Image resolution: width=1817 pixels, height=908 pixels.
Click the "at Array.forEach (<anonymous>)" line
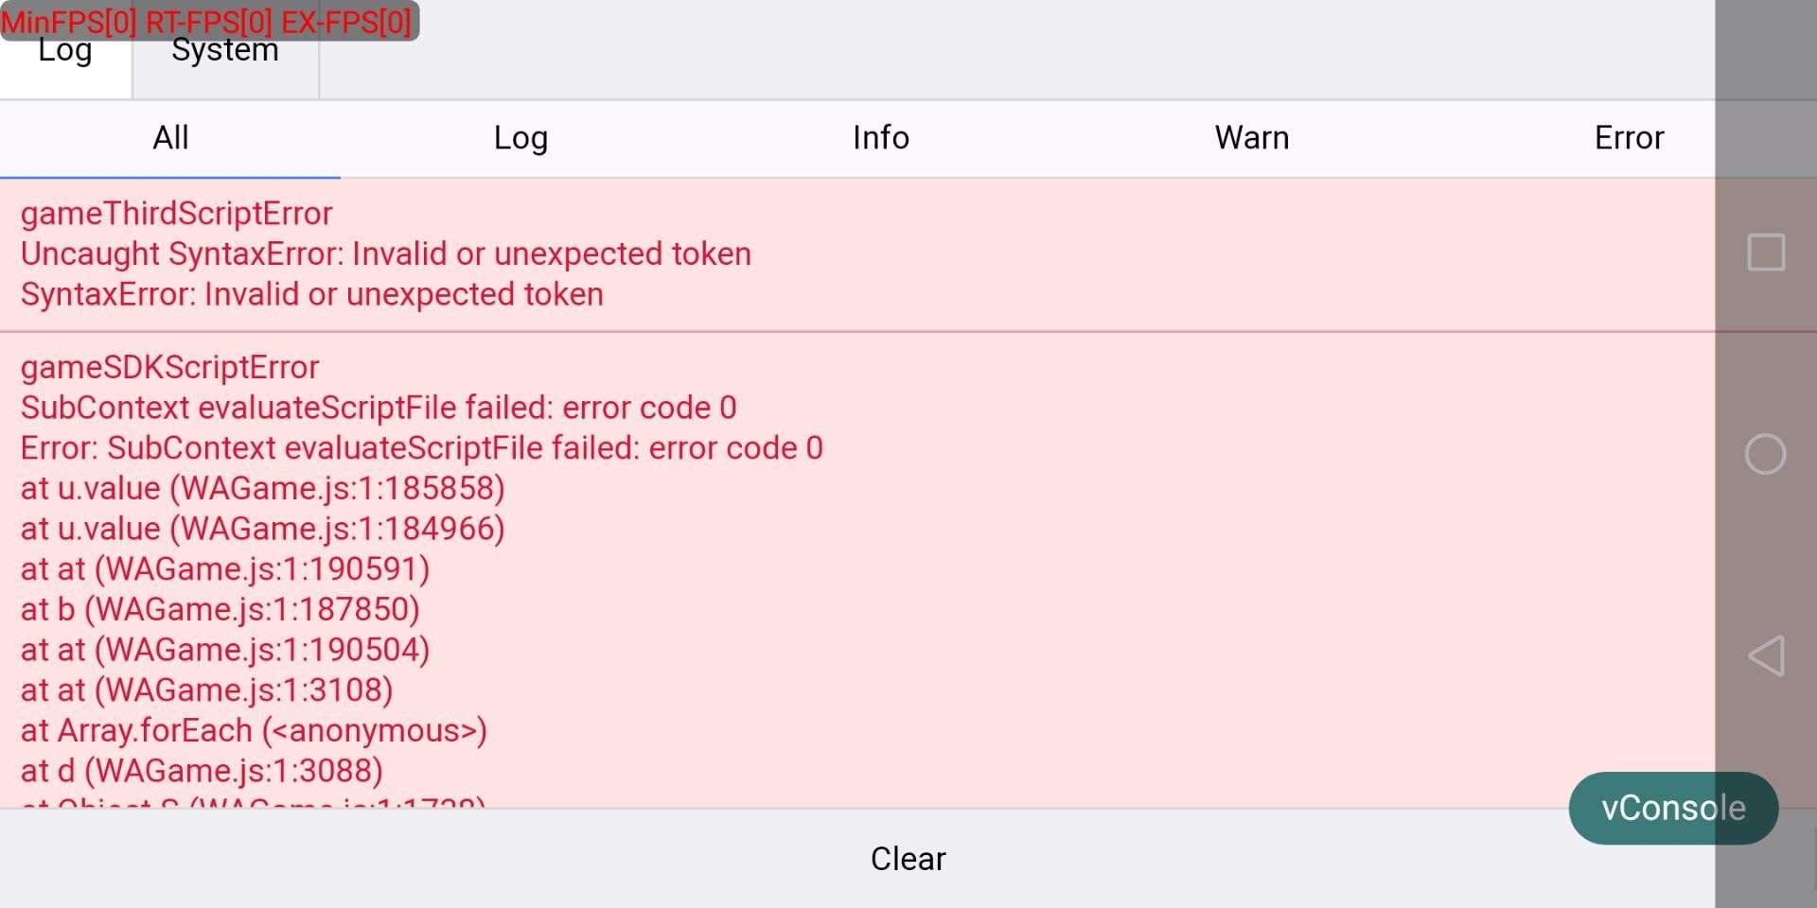[254, 730]
